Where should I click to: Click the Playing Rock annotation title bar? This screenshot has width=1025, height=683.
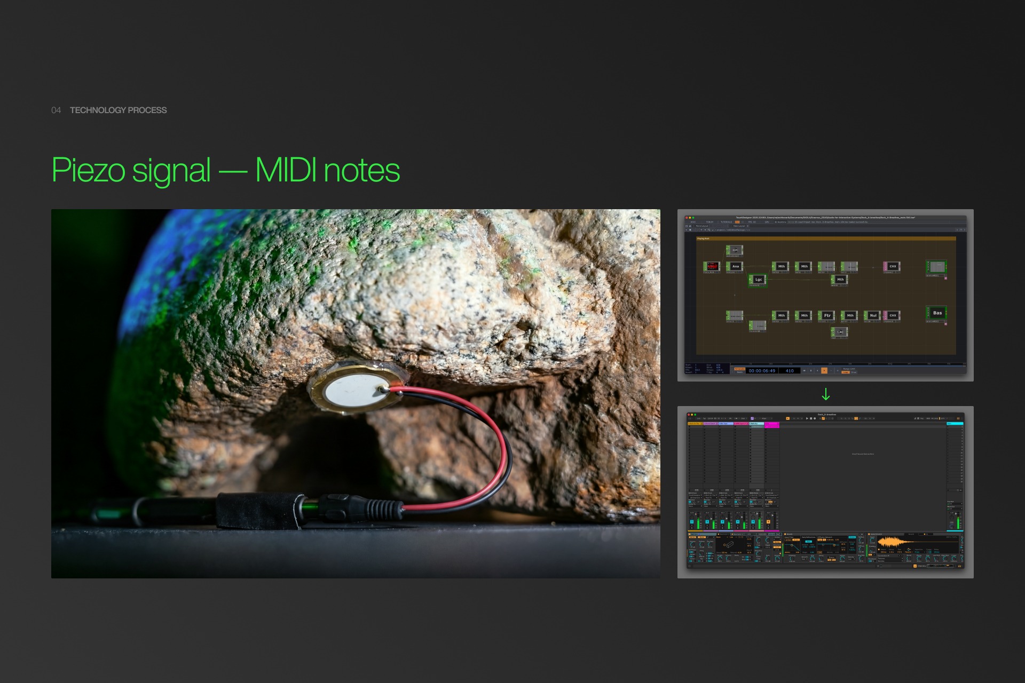(x=826, y=239)
